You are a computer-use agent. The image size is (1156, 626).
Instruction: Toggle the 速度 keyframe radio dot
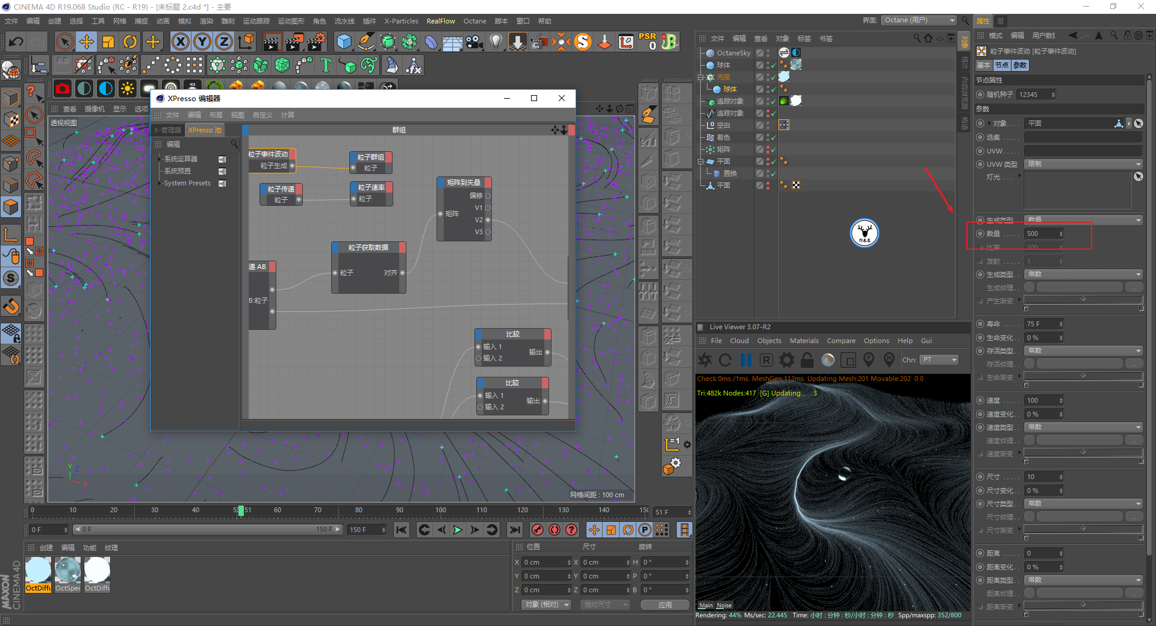point(980,400)
